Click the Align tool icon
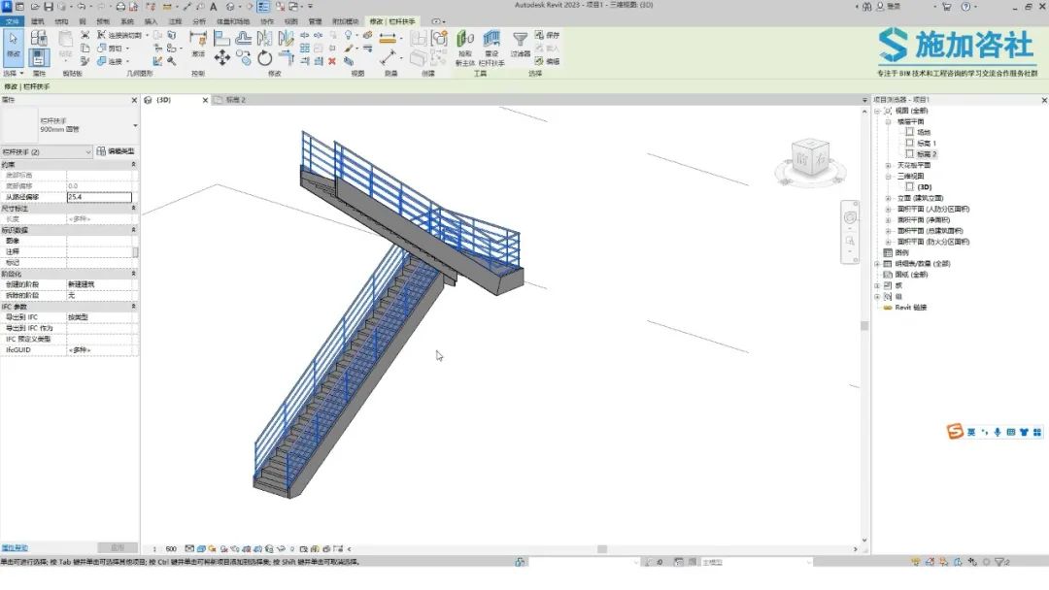Image resolution: width=1049 pixels, height=590 pixels. click(221, 39)
